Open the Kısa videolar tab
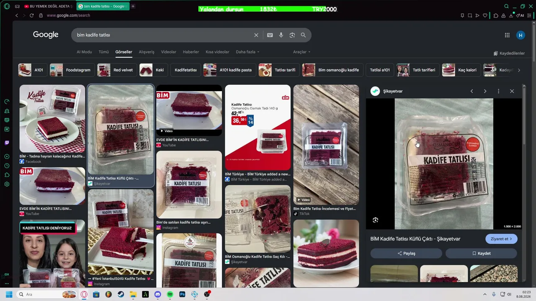The height and width of the screenshot is (301, 536). point(217,52)
